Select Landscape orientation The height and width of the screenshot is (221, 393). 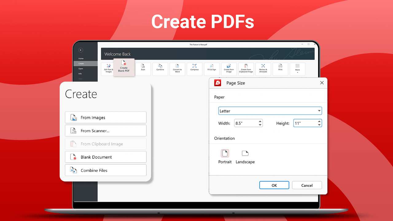pyautogui.click(x=245, y=157)
